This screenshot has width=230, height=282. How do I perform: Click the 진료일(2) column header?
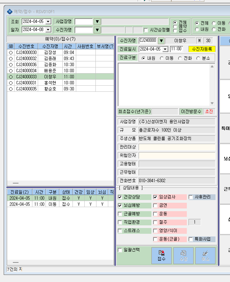[x=20, y=192]
